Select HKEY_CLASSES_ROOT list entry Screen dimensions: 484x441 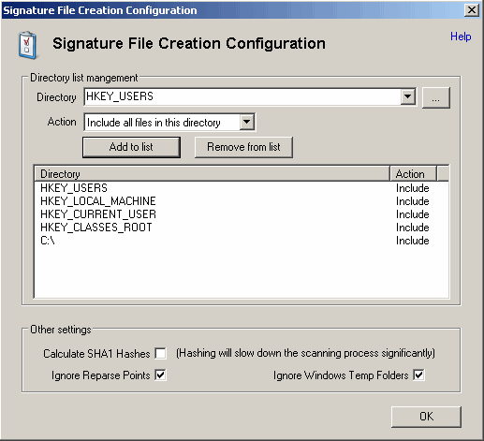pyautogui.click(x=241, y=228)
